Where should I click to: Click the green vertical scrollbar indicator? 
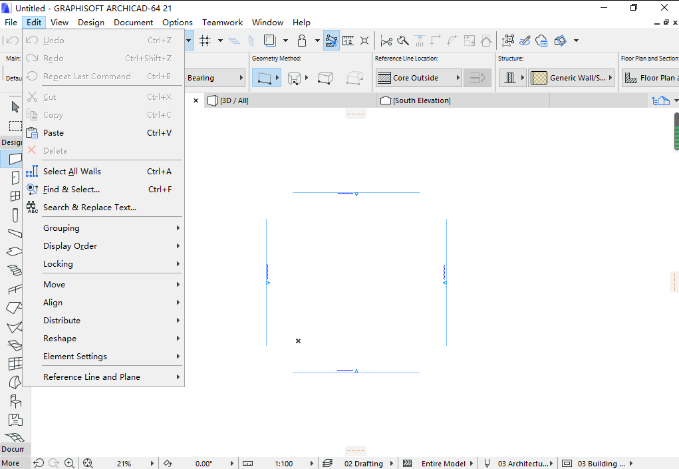point(676,132)
